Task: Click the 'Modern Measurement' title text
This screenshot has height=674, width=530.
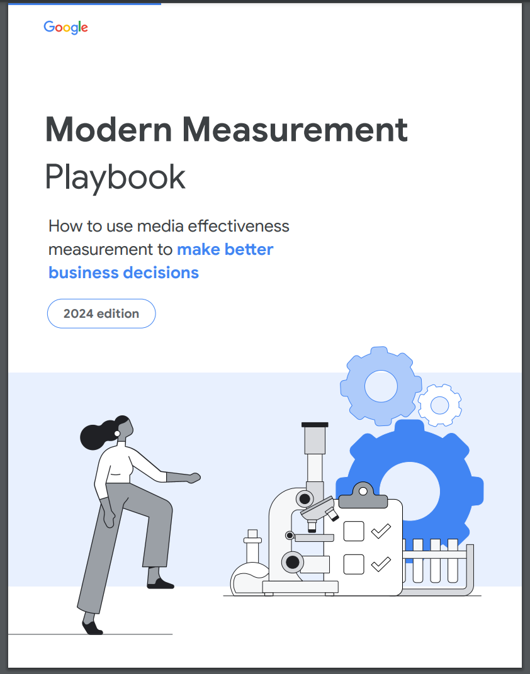Action: tap(227, 130)
